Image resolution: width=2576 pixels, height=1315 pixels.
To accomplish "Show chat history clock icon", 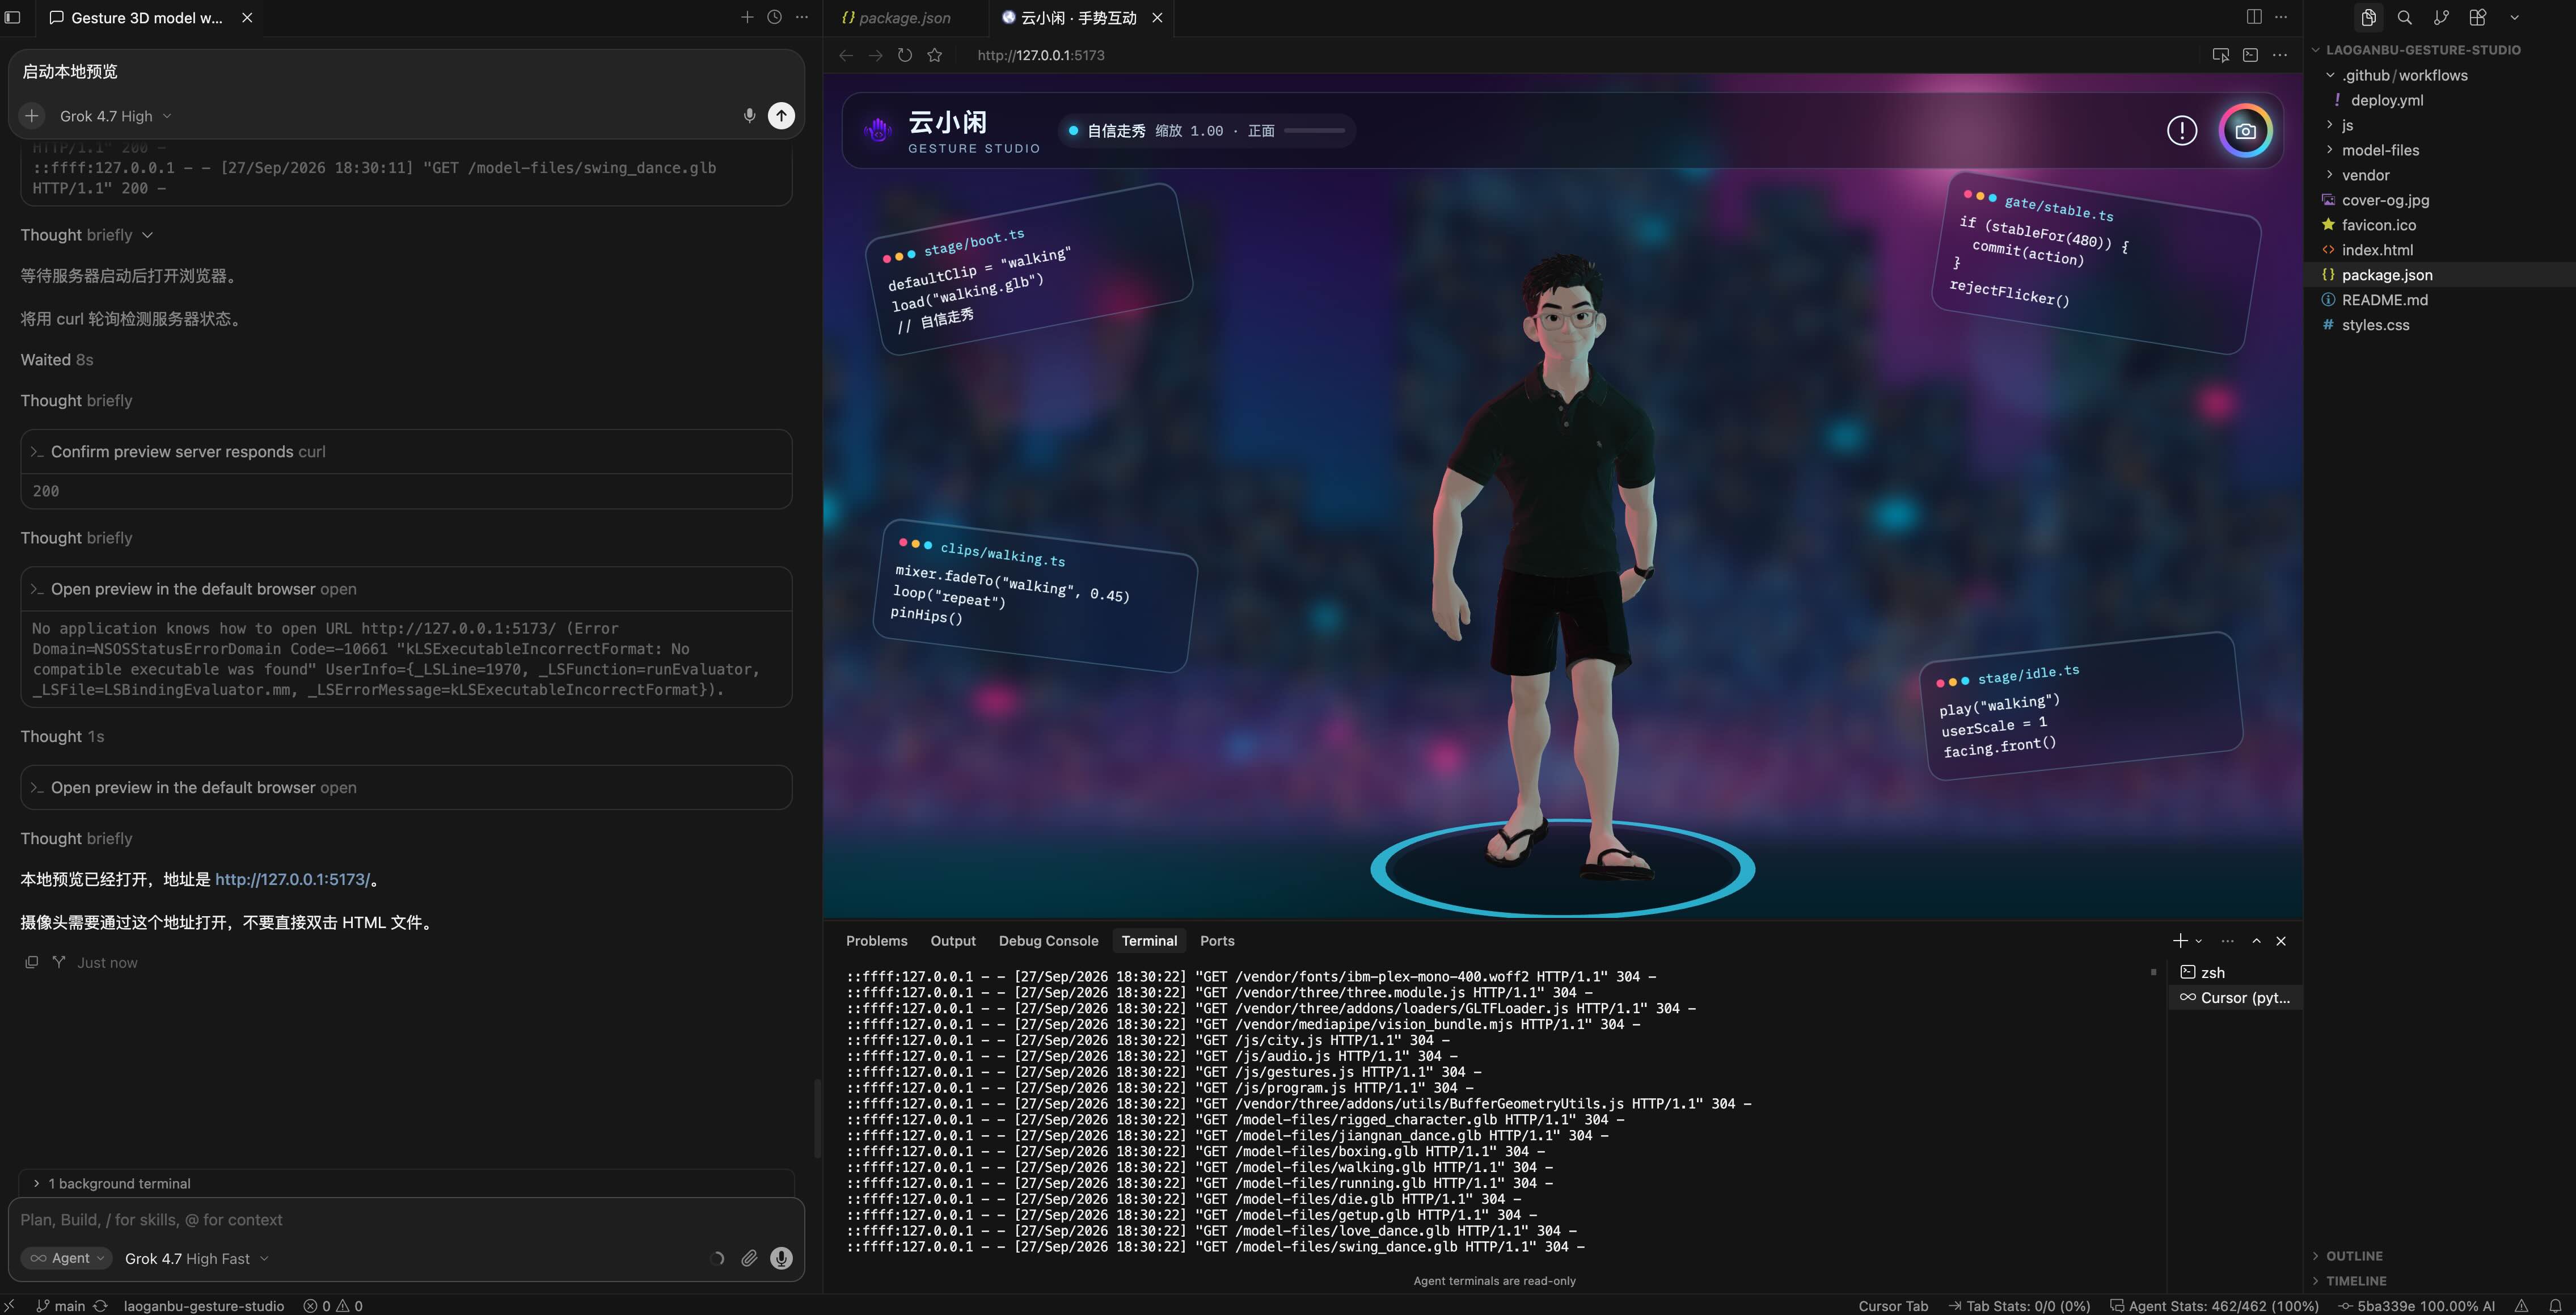I will (x=774, y=17).
